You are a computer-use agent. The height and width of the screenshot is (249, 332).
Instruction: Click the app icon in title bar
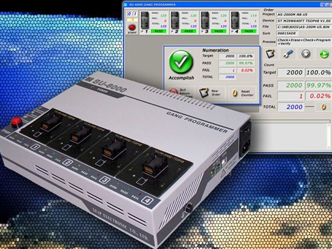[x=126, y=4]
